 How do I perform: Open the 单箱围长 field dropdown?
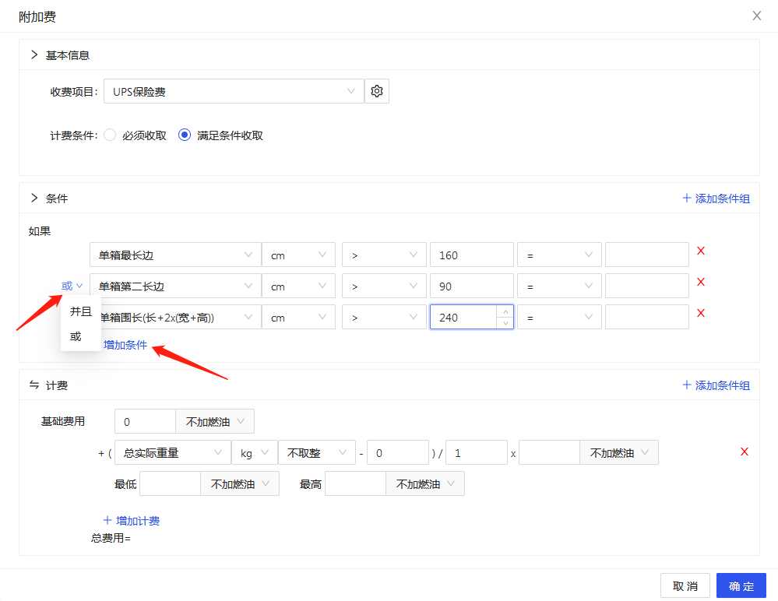pyautogui.click(x=180, y=318)
